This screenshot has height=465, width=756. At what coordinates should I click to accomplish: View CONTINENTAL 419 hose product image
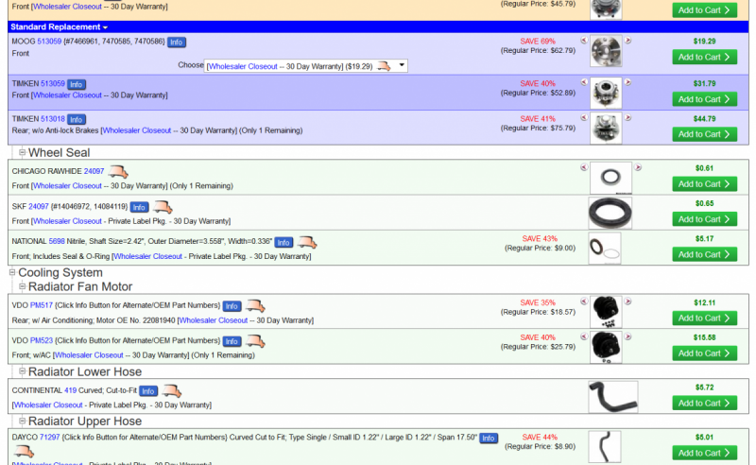click(x=613, y=397)
